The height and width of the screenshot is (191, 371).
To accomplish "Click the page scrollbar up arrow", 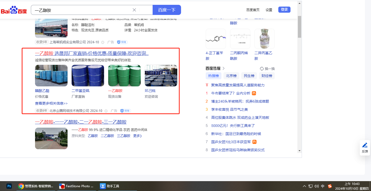I will tap(300, 3).
